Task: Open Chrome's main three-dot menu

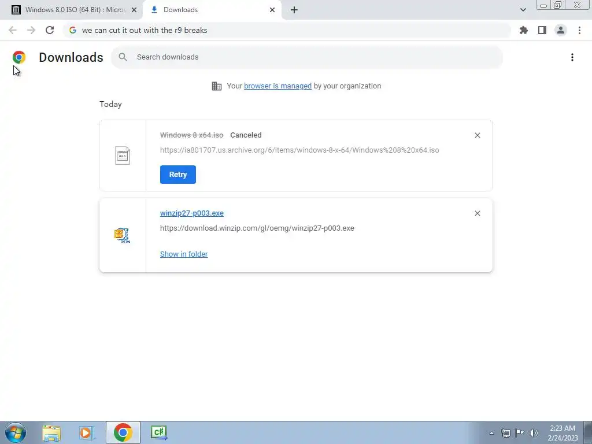Action: coord(579,30)
